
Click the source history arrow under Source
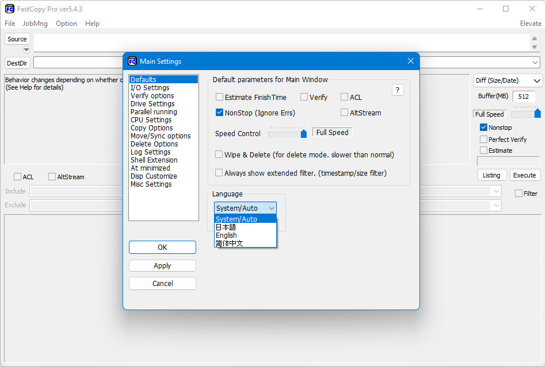point(26,50)
